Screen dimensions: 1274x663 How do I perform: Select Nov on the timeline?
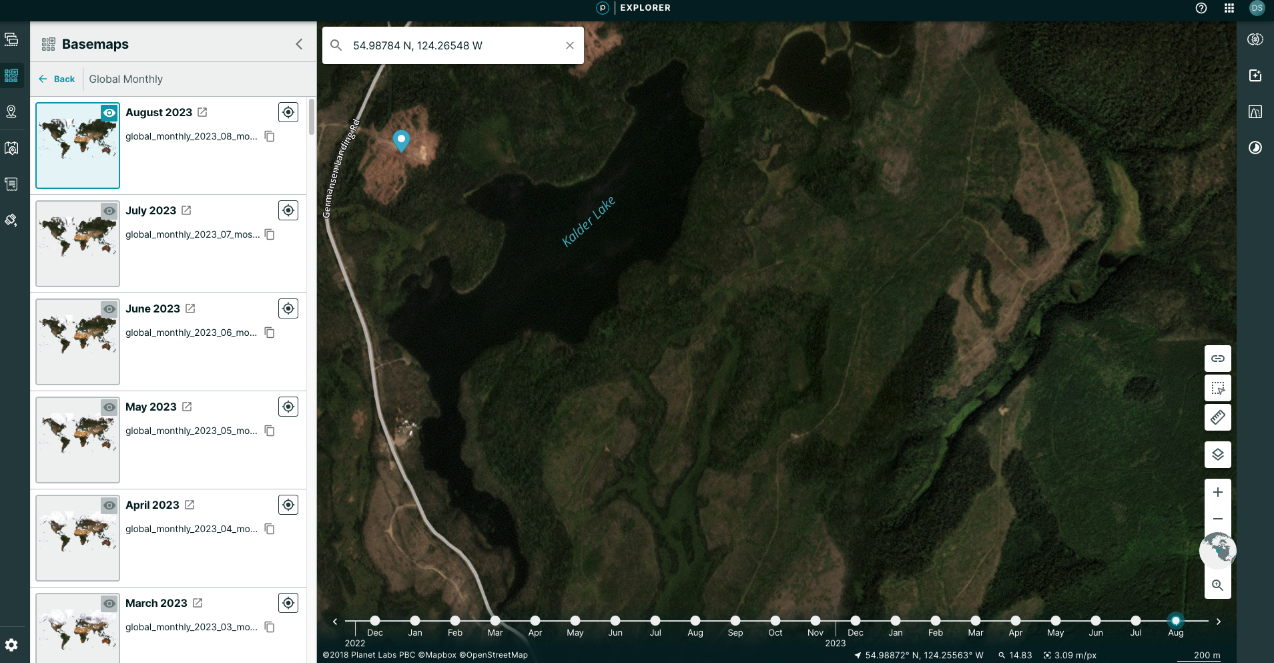(816, 621)
